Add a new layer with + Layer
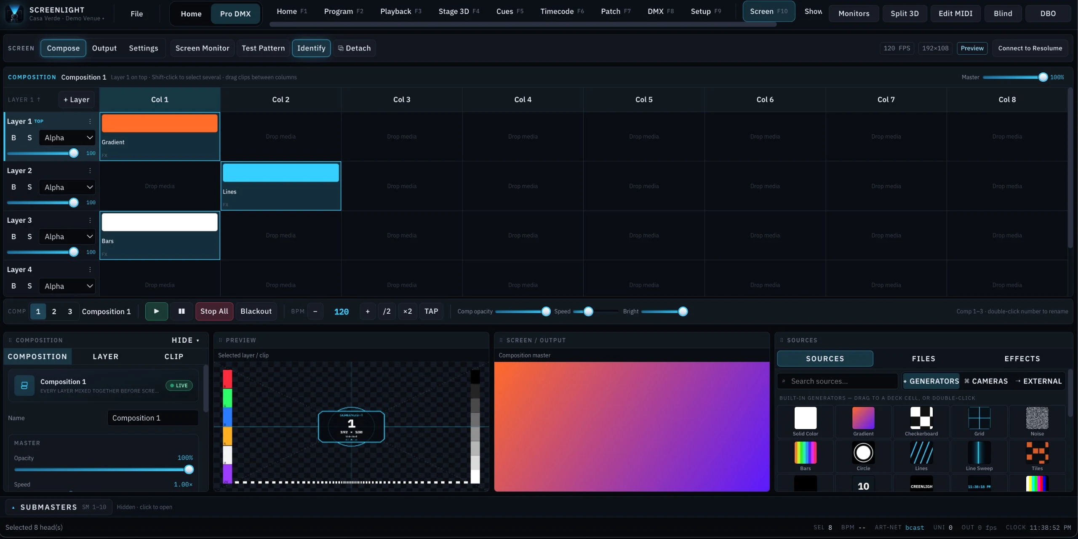The width and height of the screenshot is (1078, 539). pos(76,100)
